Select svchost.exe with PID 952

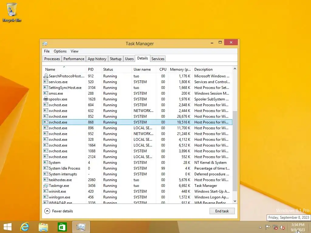tap(137, 133)
